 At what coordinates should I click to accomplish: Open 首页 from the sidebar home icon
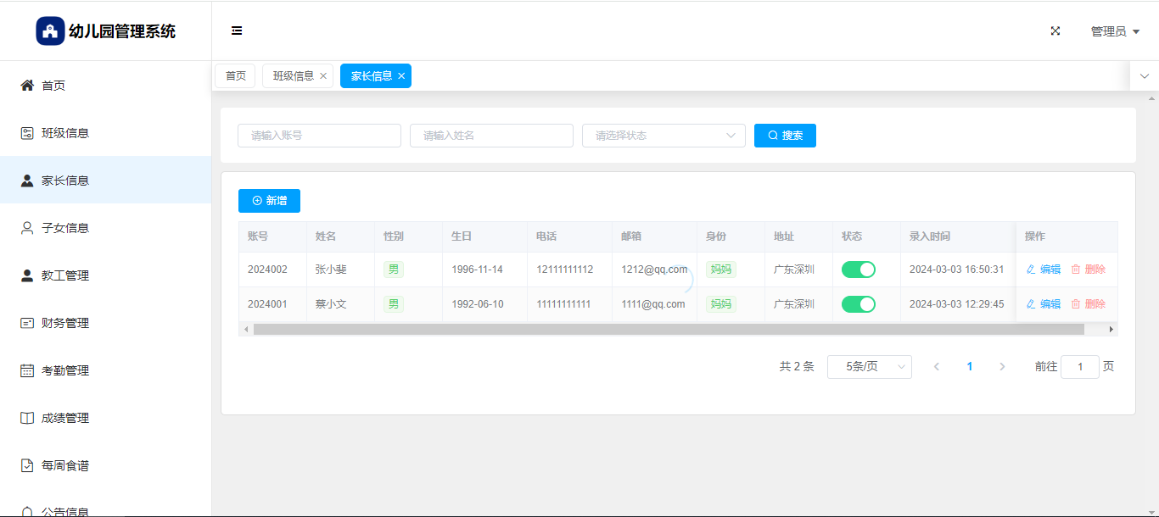point(27,86)
